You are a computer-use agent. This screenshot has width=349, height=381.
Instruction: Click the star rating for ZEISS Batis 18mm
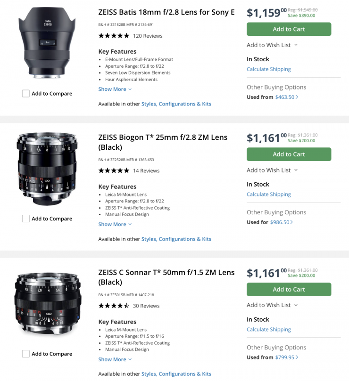click(114, 36)
